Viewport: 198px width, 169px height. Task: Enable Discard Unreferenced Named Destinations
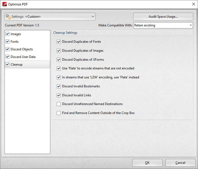pos(59,104)
